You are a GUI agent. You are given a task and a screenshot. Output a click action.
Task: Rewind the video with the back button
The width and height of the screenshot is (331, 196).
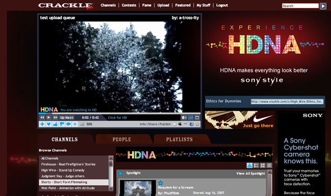42,118
